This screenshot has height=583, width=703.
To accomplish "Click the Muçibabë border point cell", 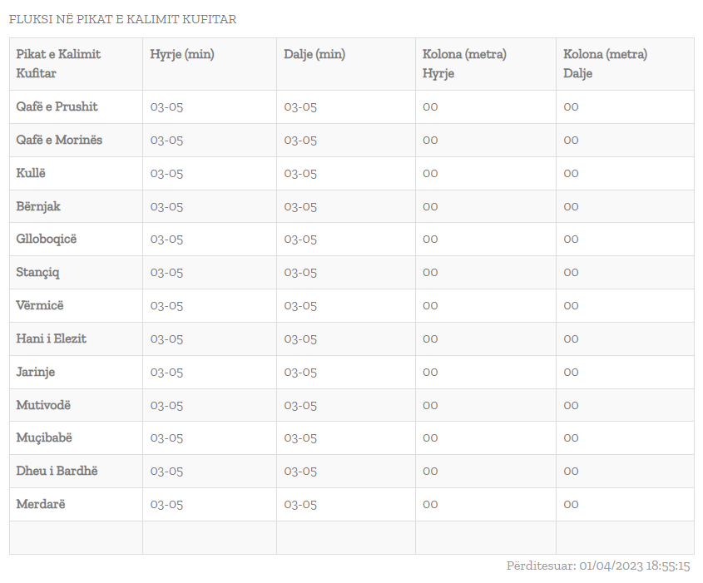I will 44,437.
